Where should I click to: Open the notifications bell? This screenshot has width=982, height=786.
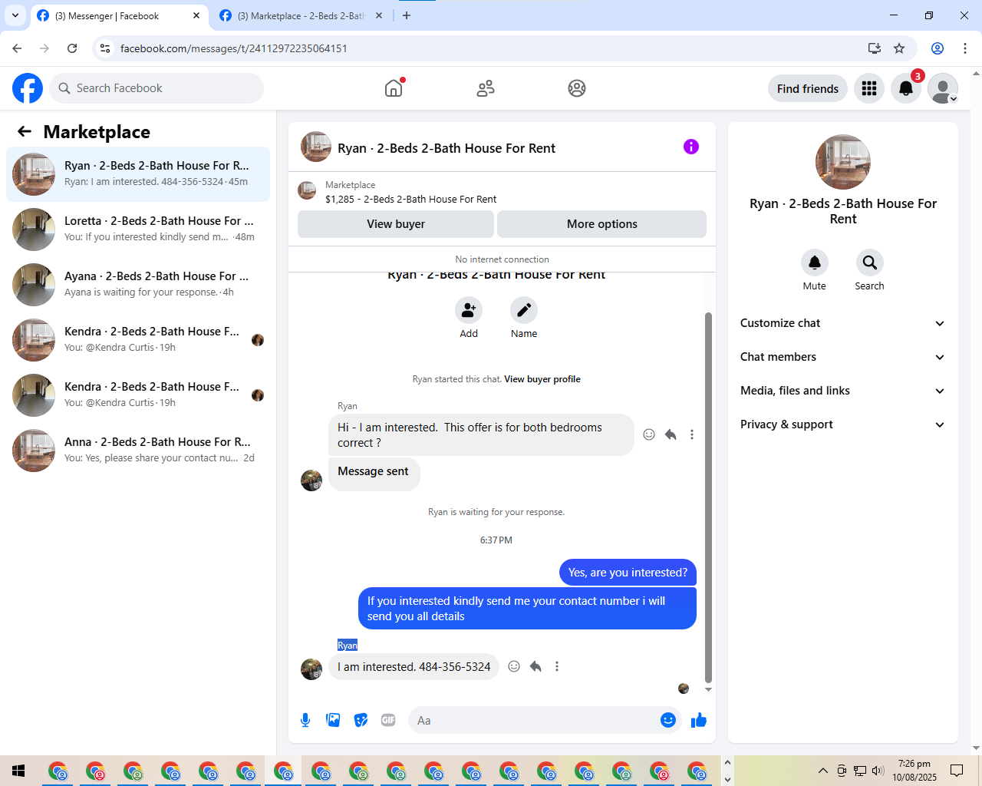point(906,88)
